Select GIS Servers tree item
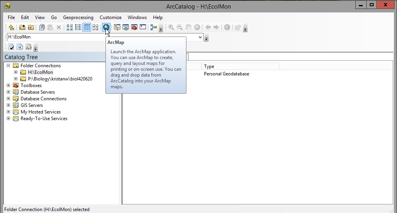This screenshot has width=397, height=213. 32,105
